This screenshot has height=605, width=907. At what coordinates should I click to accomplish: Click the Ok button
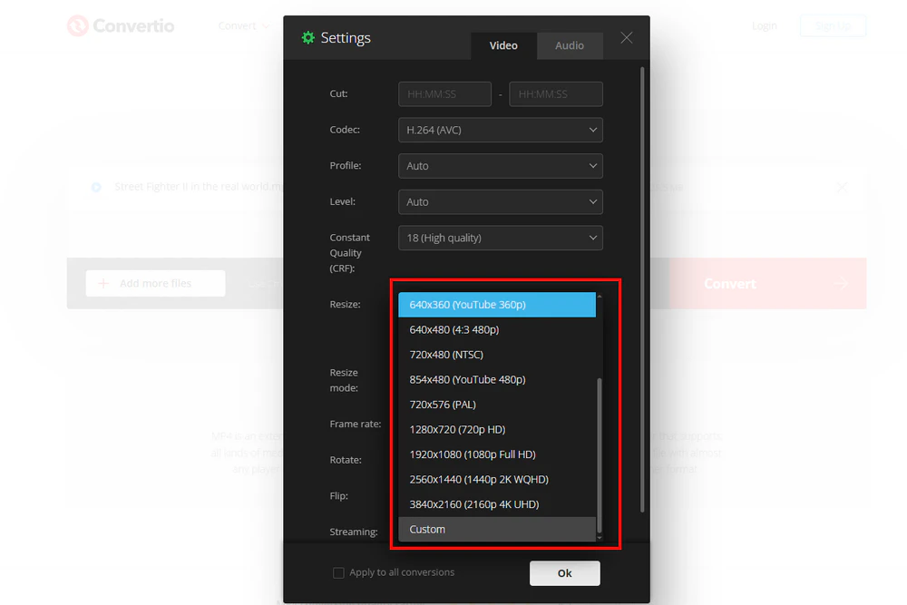pos(564,572)
